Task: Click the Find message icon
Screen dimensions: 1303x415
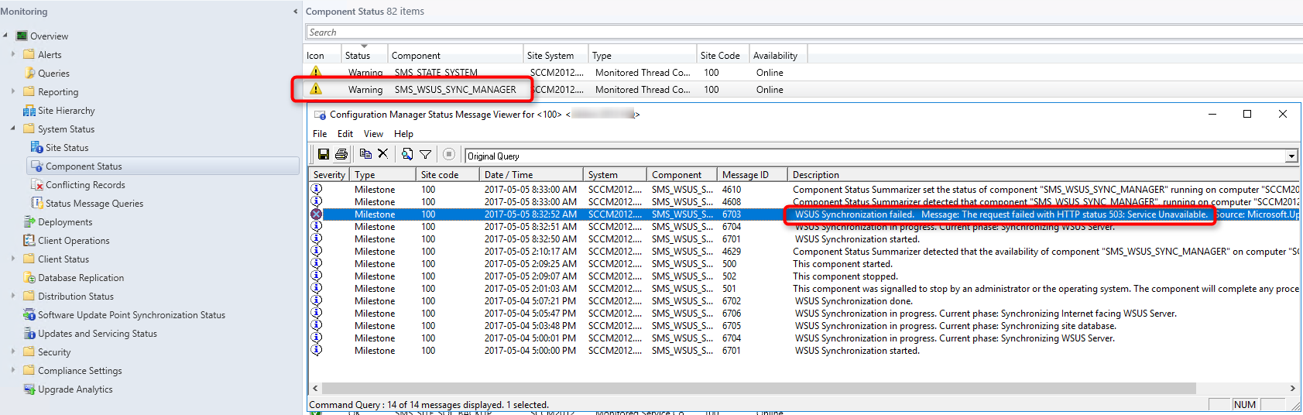Action: pos(407,154)
